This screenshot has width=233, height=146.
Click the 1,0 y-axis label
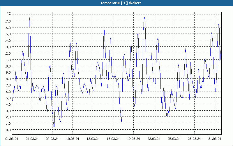click(x=8, y=123)
